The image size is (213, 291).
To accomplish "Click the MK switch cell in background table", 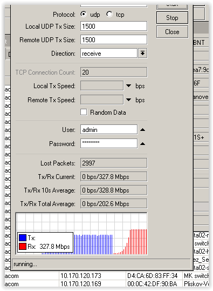I will [196, 276].
